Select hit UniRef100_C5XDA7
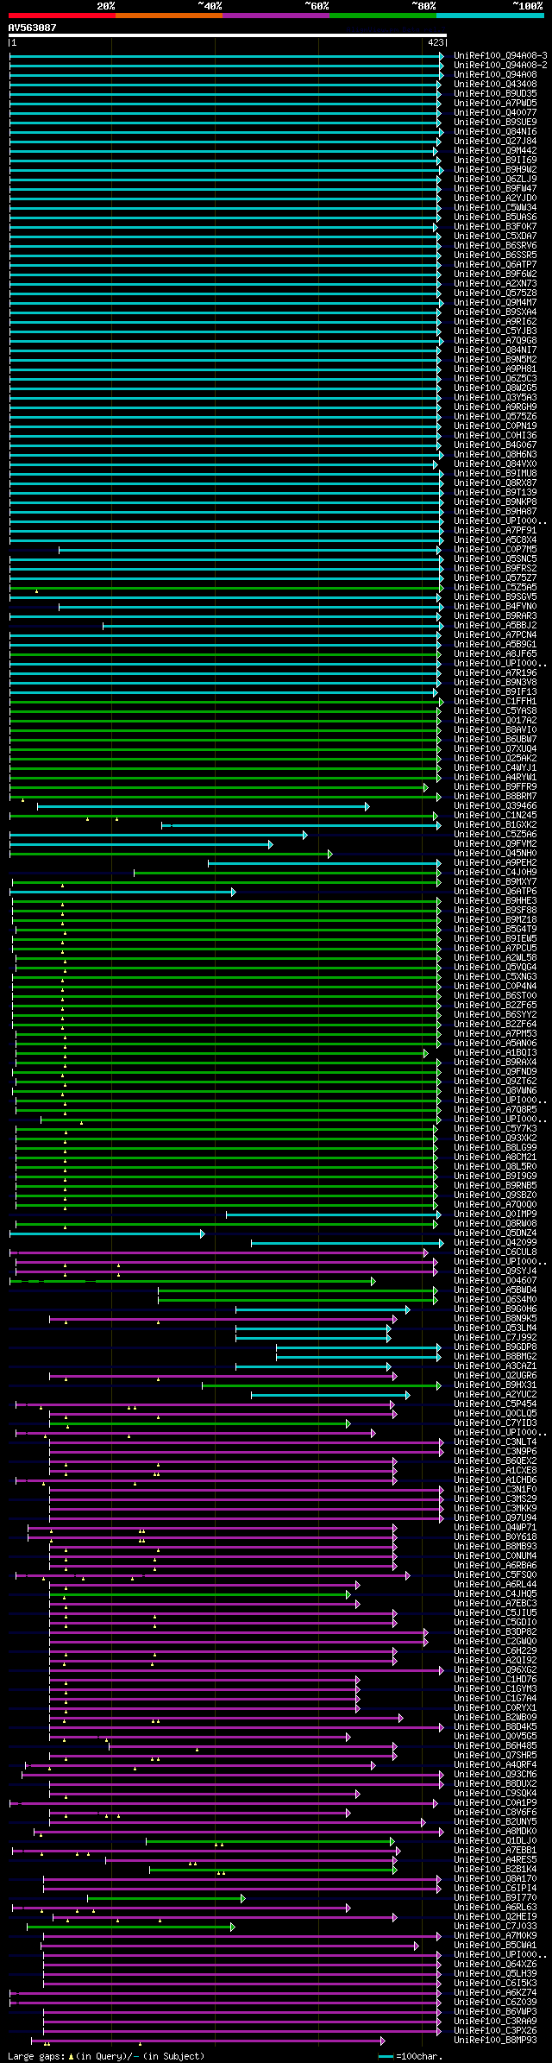Viewport: 552px width, 2063px height. [x=495, y=237]
